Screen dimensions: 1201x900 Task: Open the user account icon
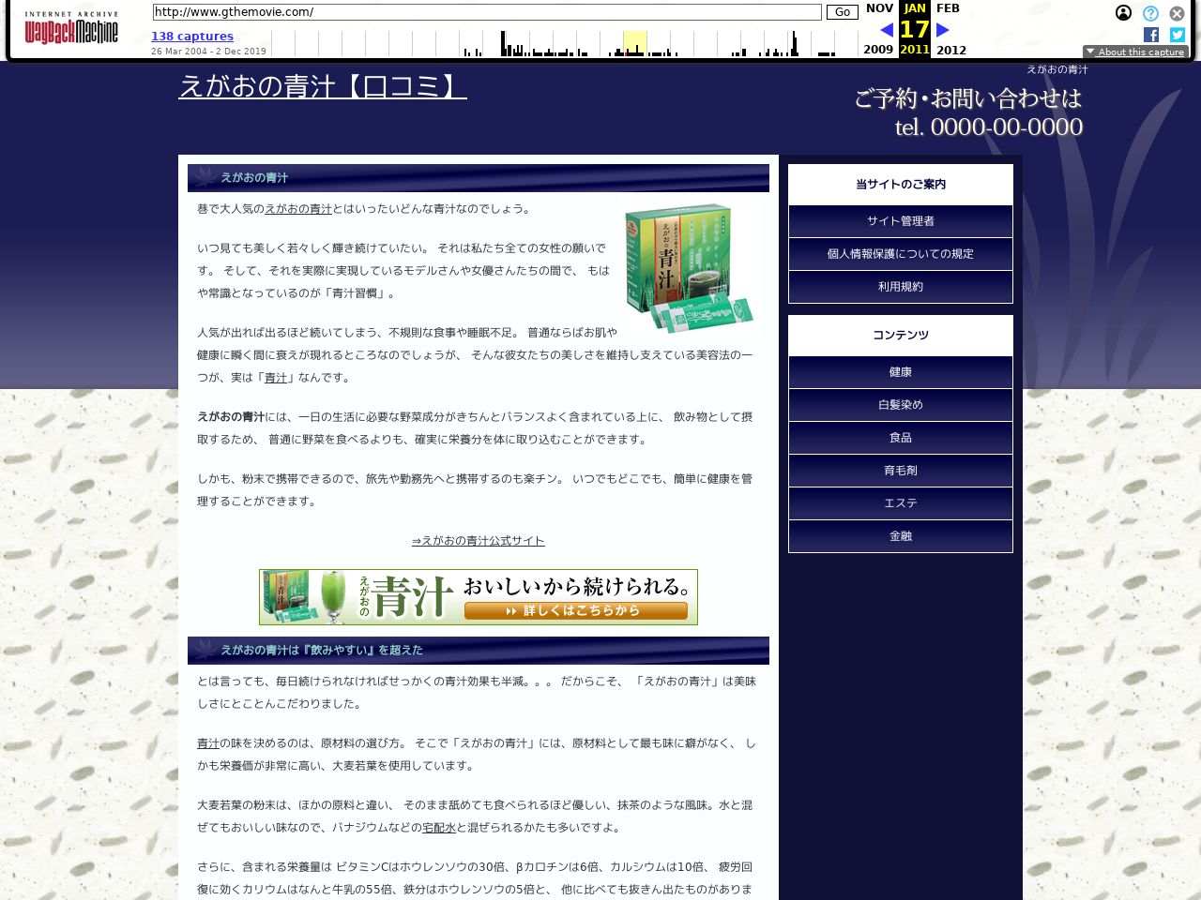[x=1123, y=13]
